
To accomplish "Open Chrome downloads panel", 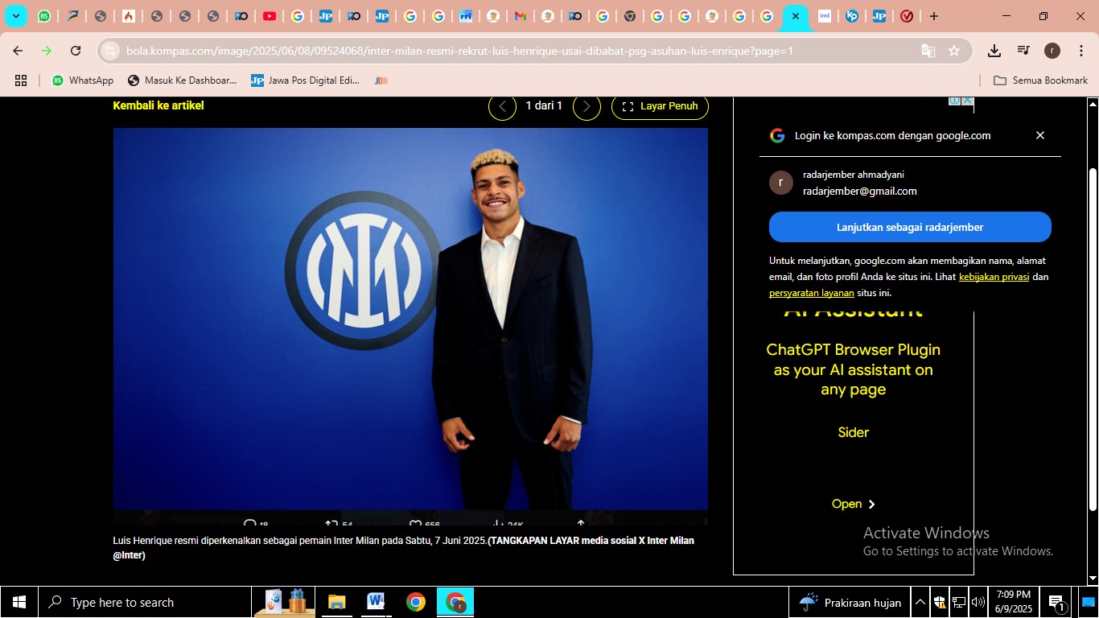I will click(994, 51).
